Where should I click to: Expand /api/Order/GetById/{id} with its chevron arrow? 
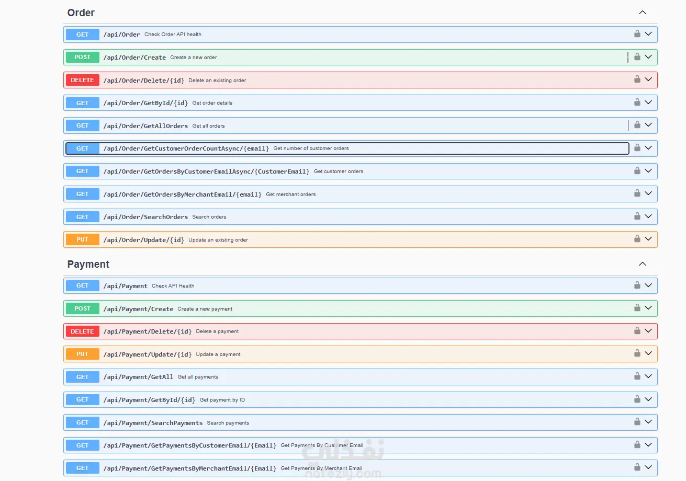(648, 102)
